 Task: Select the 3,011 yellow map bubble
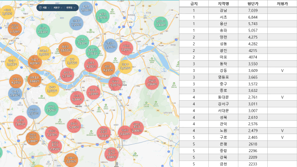[x=12, y=63]
